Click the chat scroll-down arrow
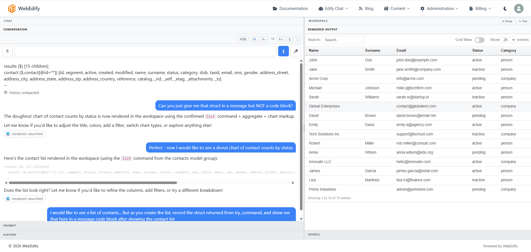 (301, 219)
